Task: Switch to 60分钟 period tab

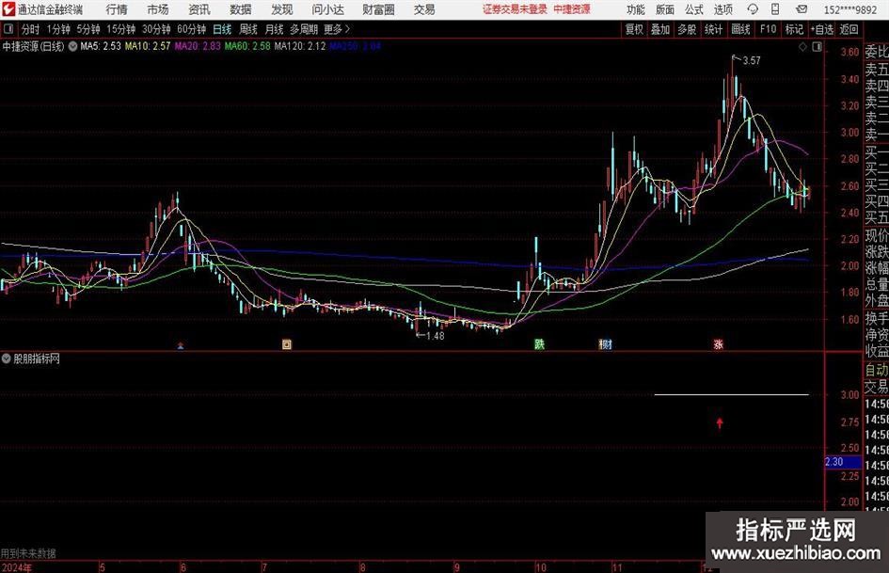Action: pos(191,29)
